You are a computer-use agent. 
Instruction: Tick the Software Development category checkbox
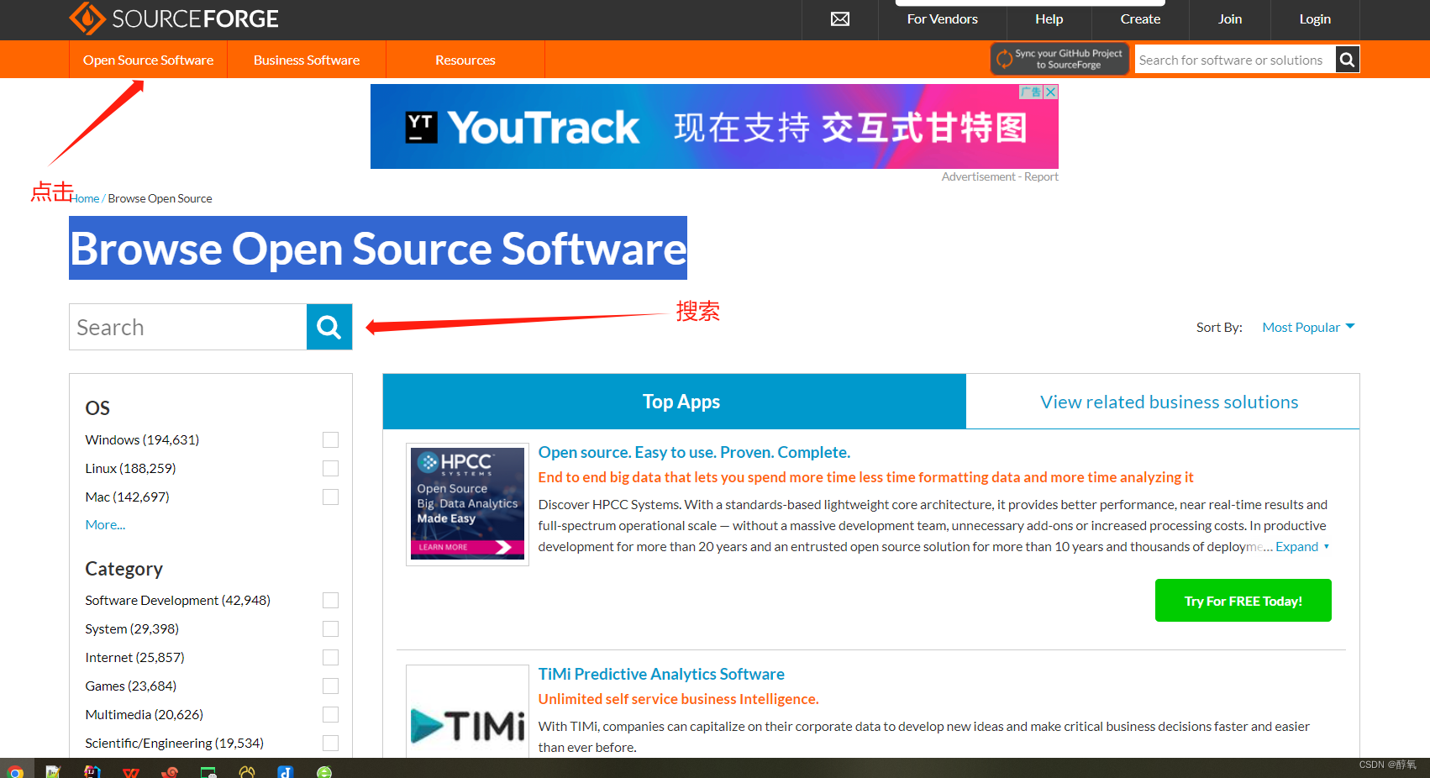[331, 601]
